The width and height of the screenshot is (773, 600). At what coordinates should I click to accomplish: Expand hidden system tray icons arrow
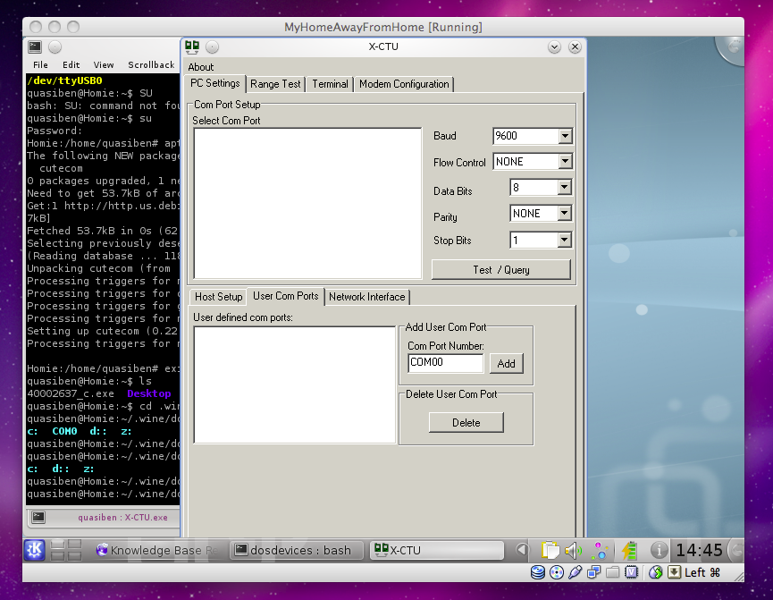coord(522,550)
